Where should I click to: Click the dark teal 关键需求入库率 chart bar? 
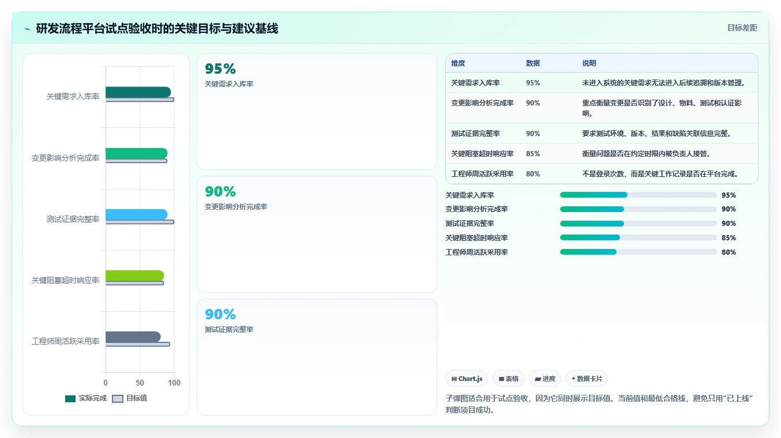[x=138, y=92]
